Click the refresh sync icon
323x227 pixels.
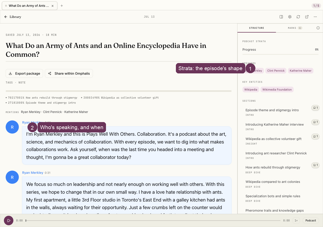pos(298,17)
